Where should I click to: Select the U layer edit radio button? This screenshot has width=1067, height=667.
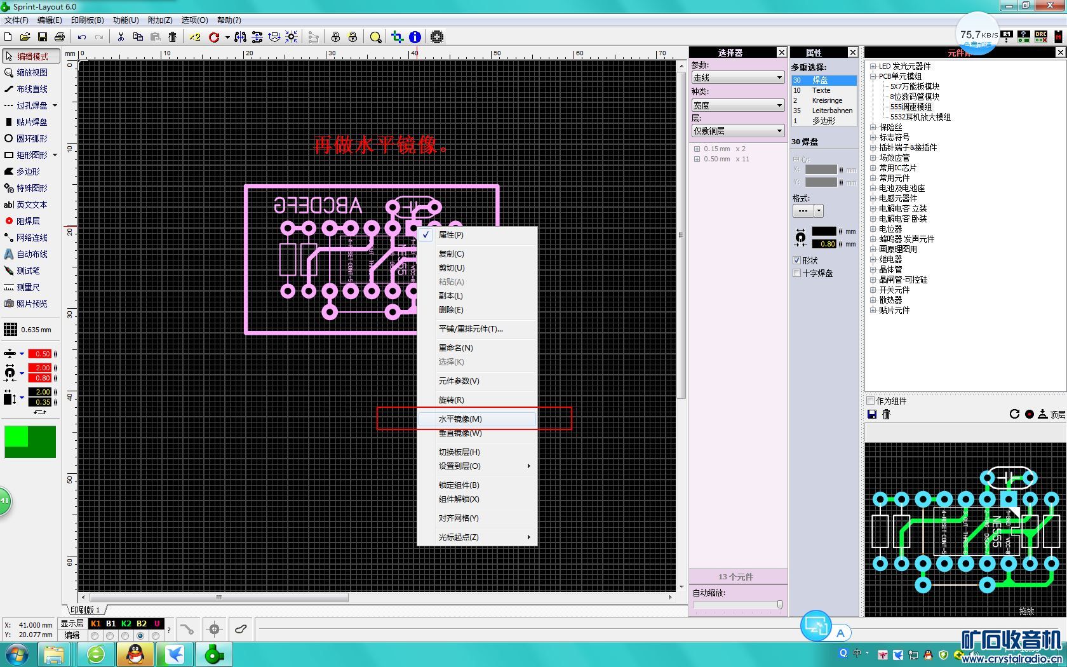(x=156, y=635)
